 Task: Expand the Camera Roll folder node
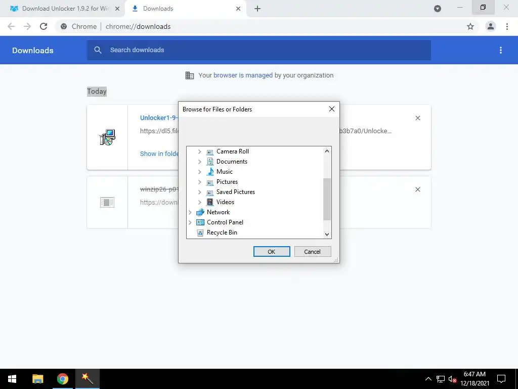point(199,151)
